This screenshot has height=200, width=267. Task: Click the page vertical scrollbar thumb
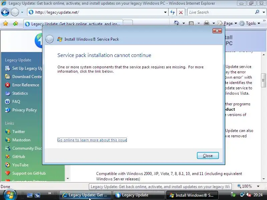[x=263, y=80]
